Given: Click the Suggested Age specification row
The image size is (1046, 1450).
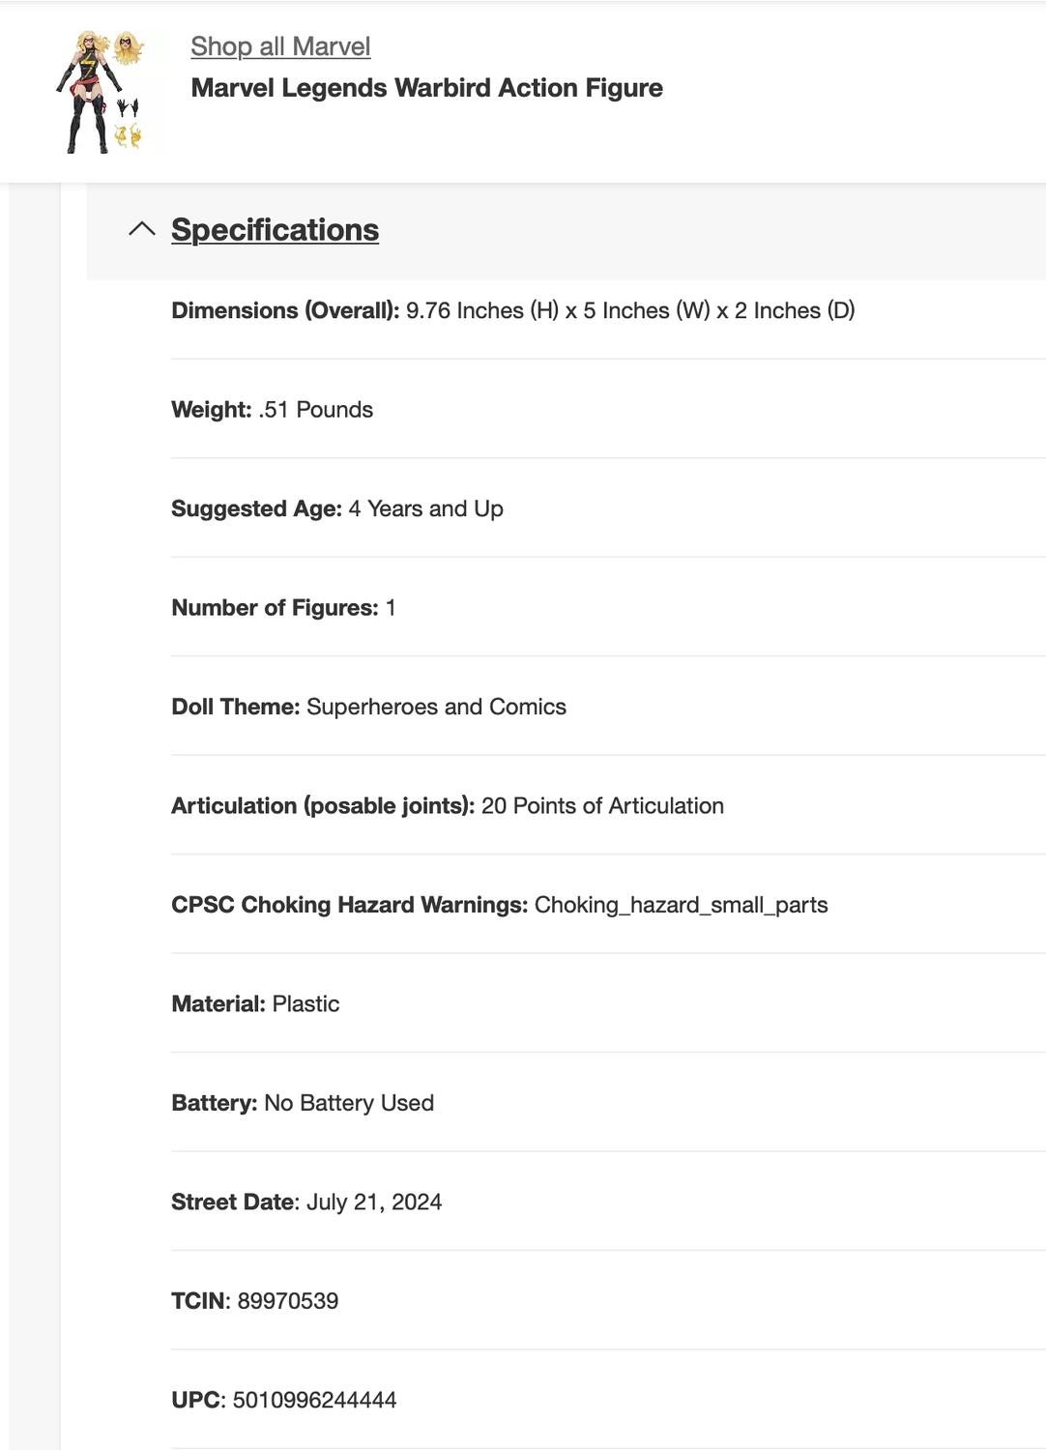Looking at the screenshot, I should click(336, 508).
